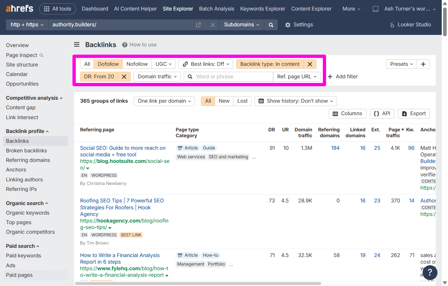Expand the hookagency URL dropdown arrow
This screenshot has width=448, height=286.
coord(110,228)
